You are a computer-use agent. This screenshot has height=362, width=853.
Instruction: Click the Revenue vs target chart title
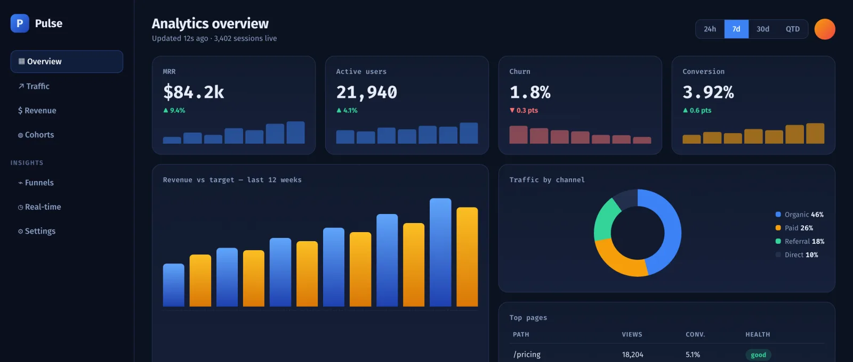tap(232, 180)
